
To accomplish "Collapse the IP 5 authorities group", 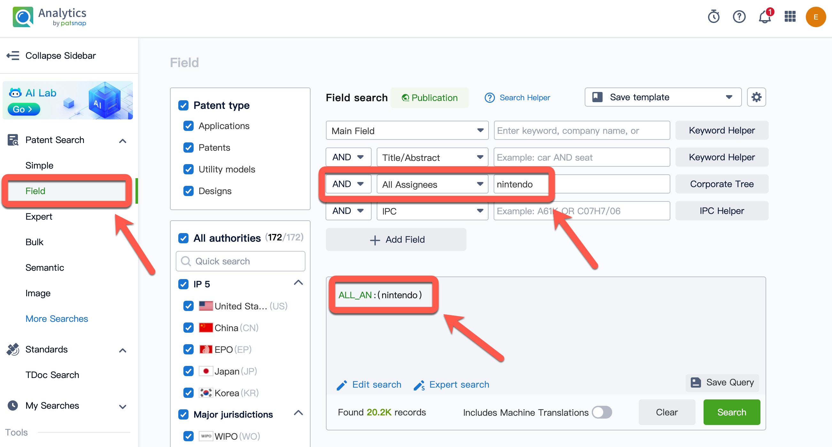I will coord(298,283).
